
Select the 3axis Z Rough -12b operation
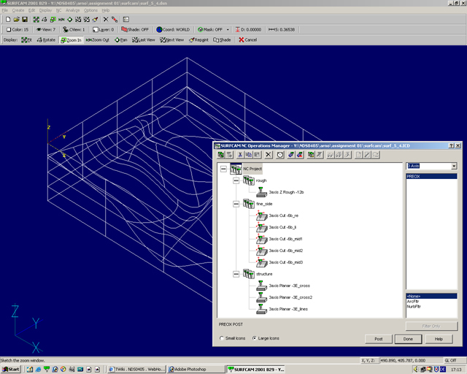(x=286, y=192)
